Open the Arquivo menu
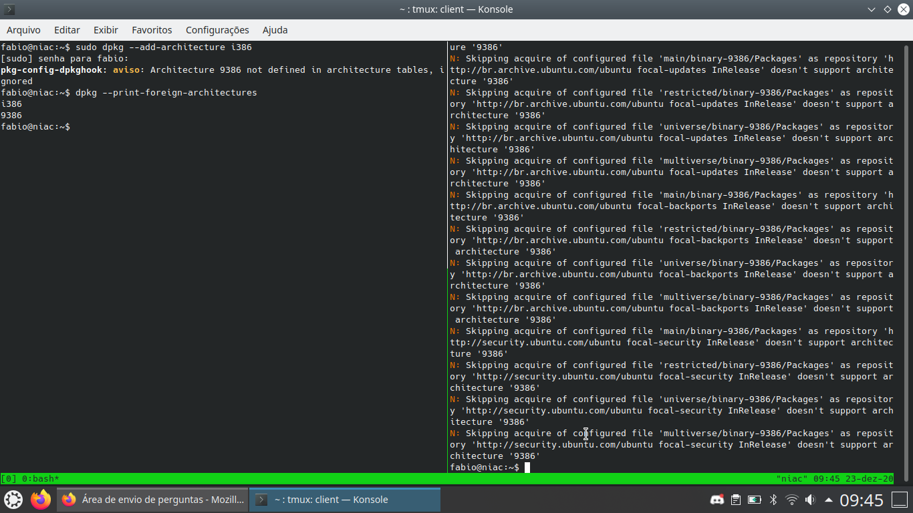This screenshot has width=913, height=513. click(x=23, y=30)
